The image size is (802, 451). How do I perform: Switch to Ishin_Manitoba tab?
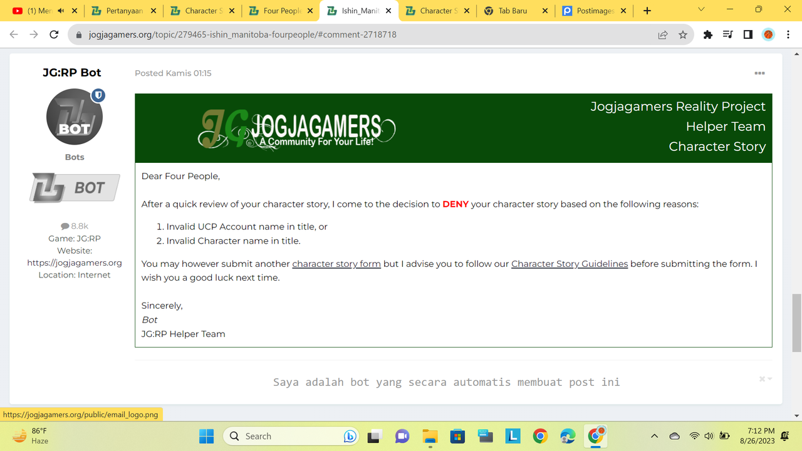point(360,11)
